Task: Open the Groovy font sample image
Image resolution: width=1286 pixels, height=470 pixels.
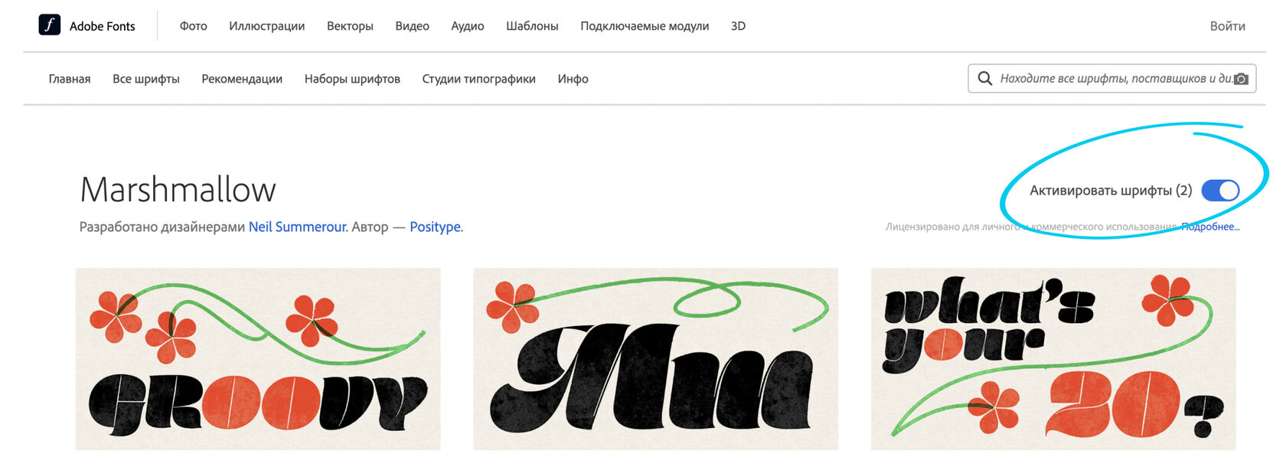Action: click(x=258, y=359)
